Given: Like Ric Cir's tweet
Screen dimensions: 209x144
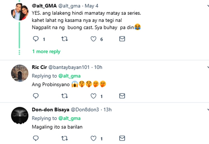Looking at the screenshot, I should pos(94,96).
